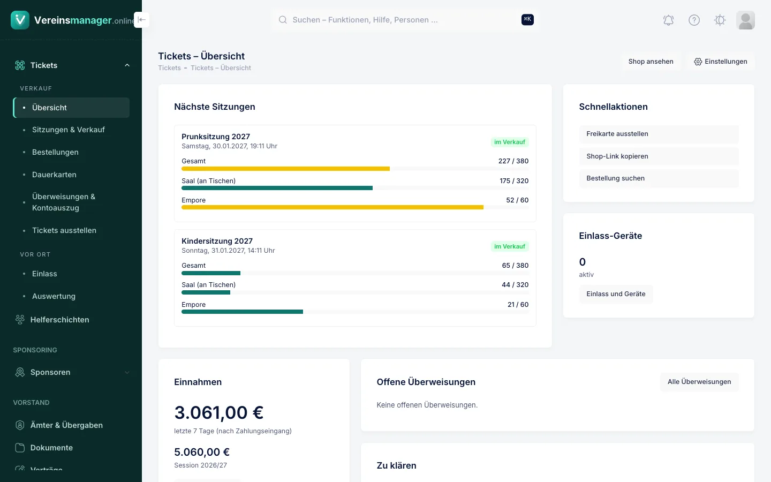Viewport: 771px width, 482px height.
Task: Click the 3.061,00 € revenue amount
Action: click(x=219, y=412)
